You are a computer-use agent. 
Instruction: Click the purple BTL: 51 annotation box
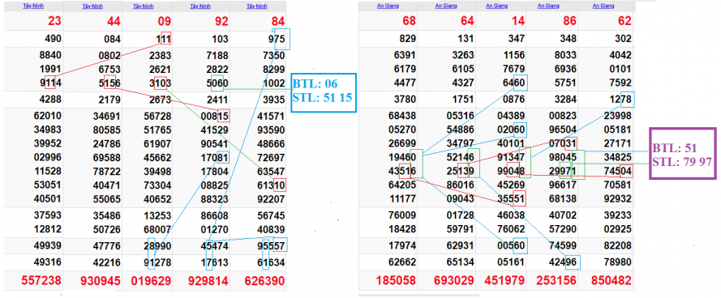682,153
